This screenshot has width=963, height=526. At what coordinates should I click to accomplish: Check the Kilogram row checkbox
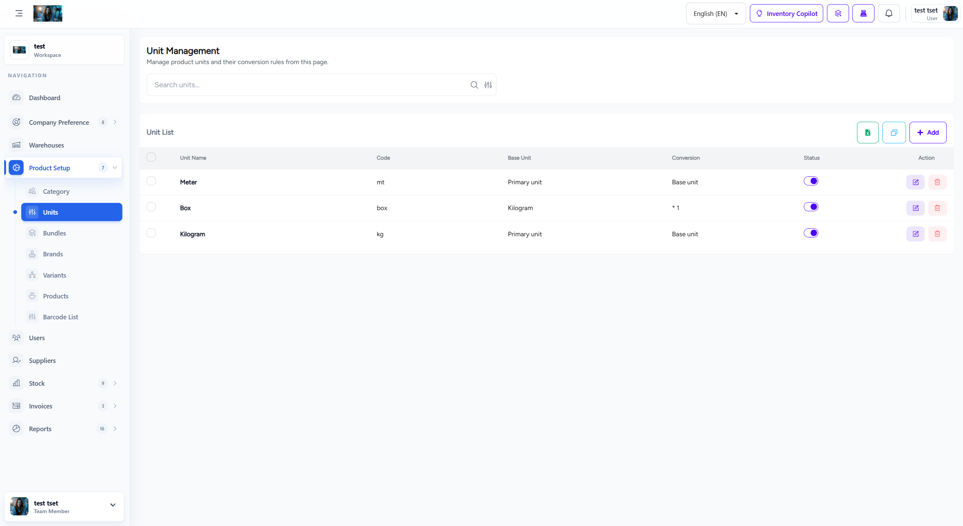click(151, 233)
